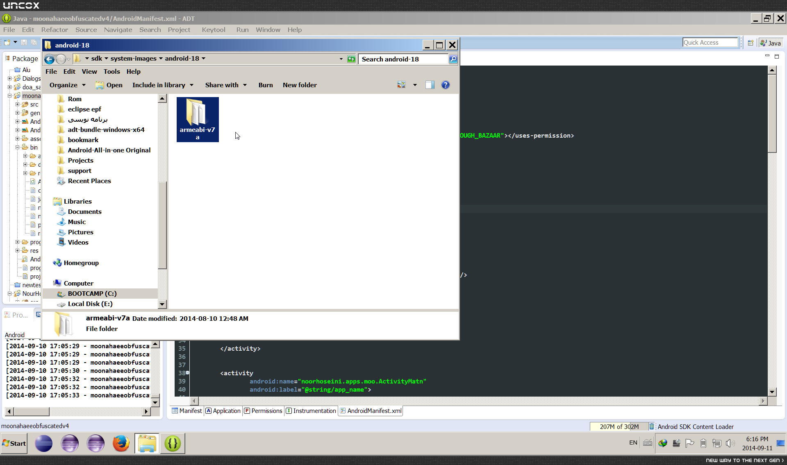Viewport: 787px width, 465px height.
Task: Run garbage collector via trash icon in status bar
Action: point(651,426)
